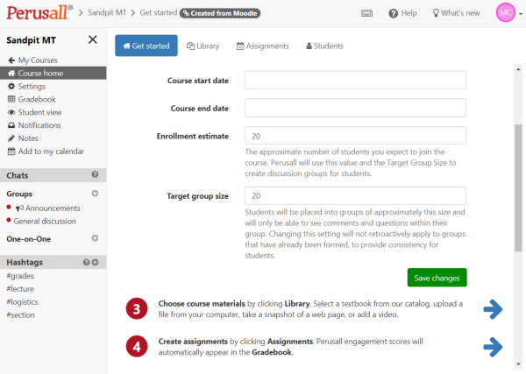Click the Course start date field
This screenshot has height=374, width=526.
[355, 80]
